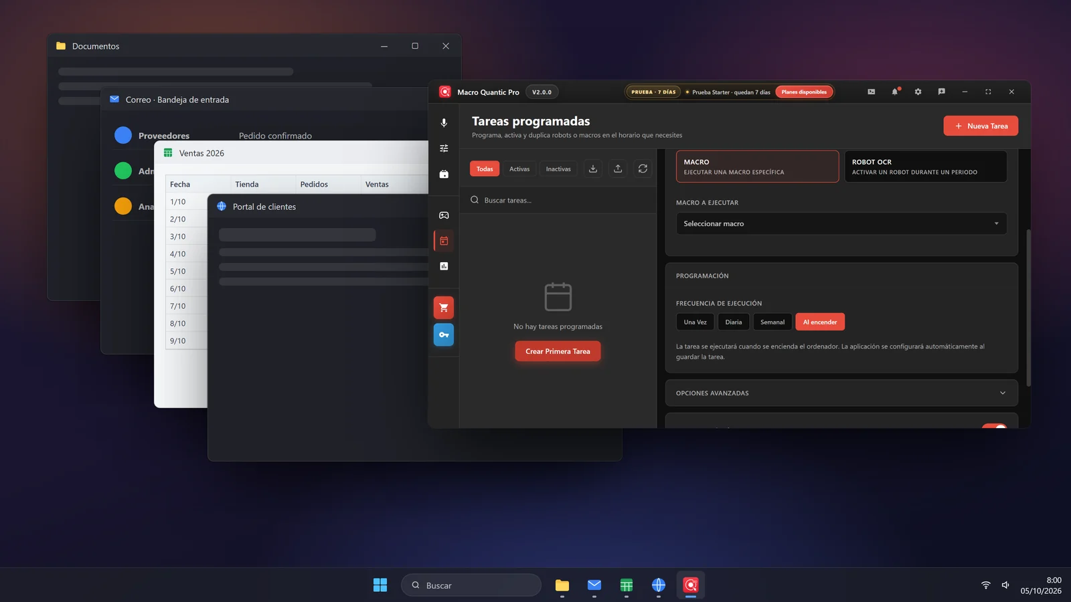Select the ROBOT OCR task type card
Screen dimensions: 1071x602
(x=926, y=167)
